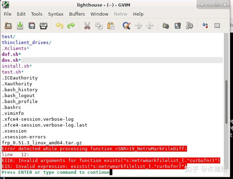Image resolution: width=233 pixels, height=179 pixels.
Task: Select the install.sh* file entry
Action: tap(17, 66)
